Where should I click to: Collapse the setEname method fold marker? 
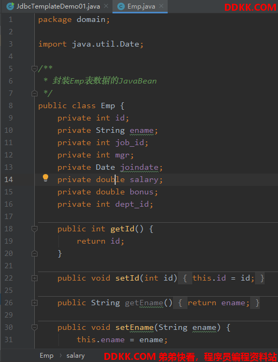click(x=34, y=327)
